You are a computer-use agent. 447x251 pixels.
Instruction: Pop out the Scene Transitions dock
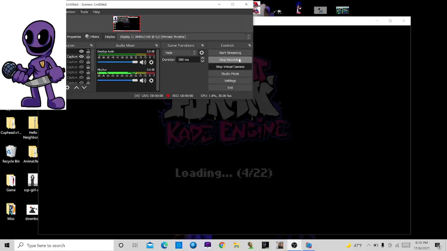203,46
